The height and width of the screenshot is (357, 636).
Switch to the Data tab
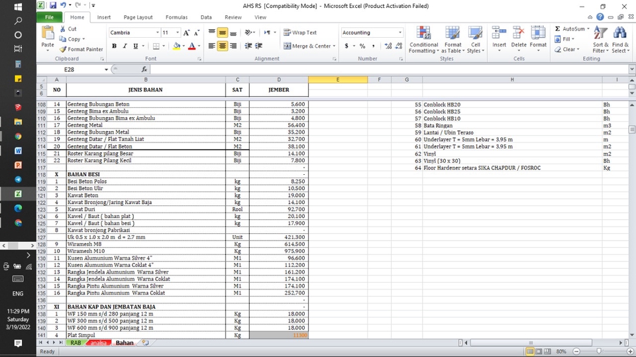click(206, 17)
